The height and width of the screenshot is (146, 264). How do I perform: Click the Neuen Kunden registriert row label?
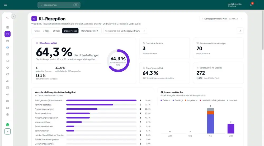tap(46, 118)
